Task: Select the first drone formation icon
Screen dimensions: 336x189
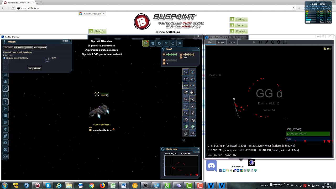Action: [x=193, y=72]
